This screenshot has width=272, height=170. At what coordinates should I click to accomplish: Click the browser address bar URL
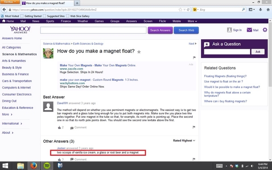(94, 10)
